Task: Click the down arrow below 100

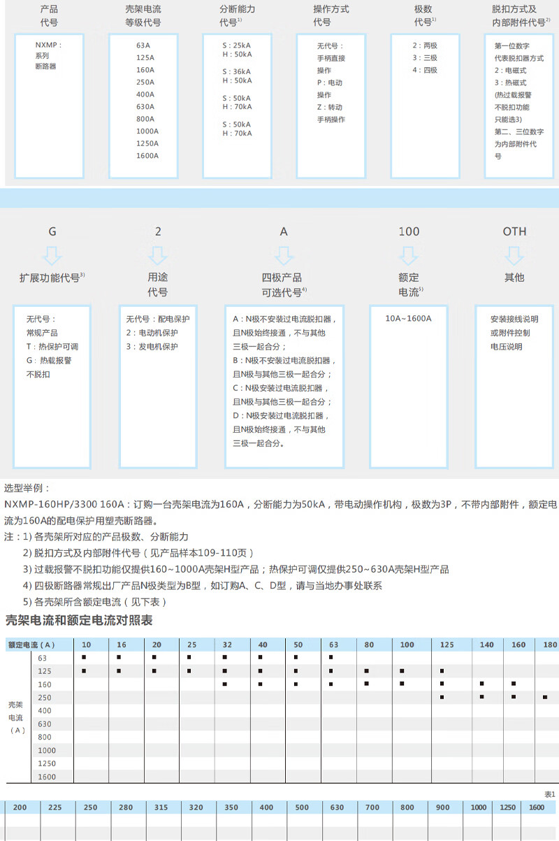Action: 409,253
